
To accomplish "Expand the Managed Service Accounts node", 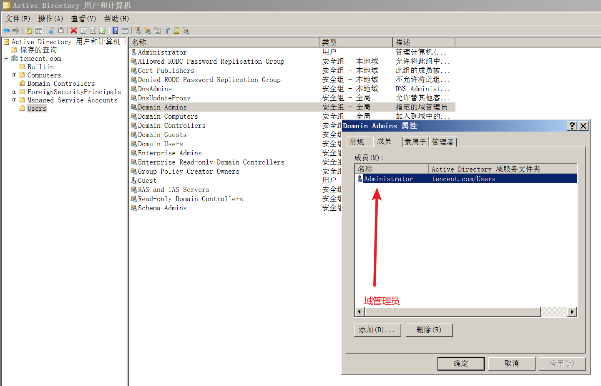I will [x=15, y=100].
